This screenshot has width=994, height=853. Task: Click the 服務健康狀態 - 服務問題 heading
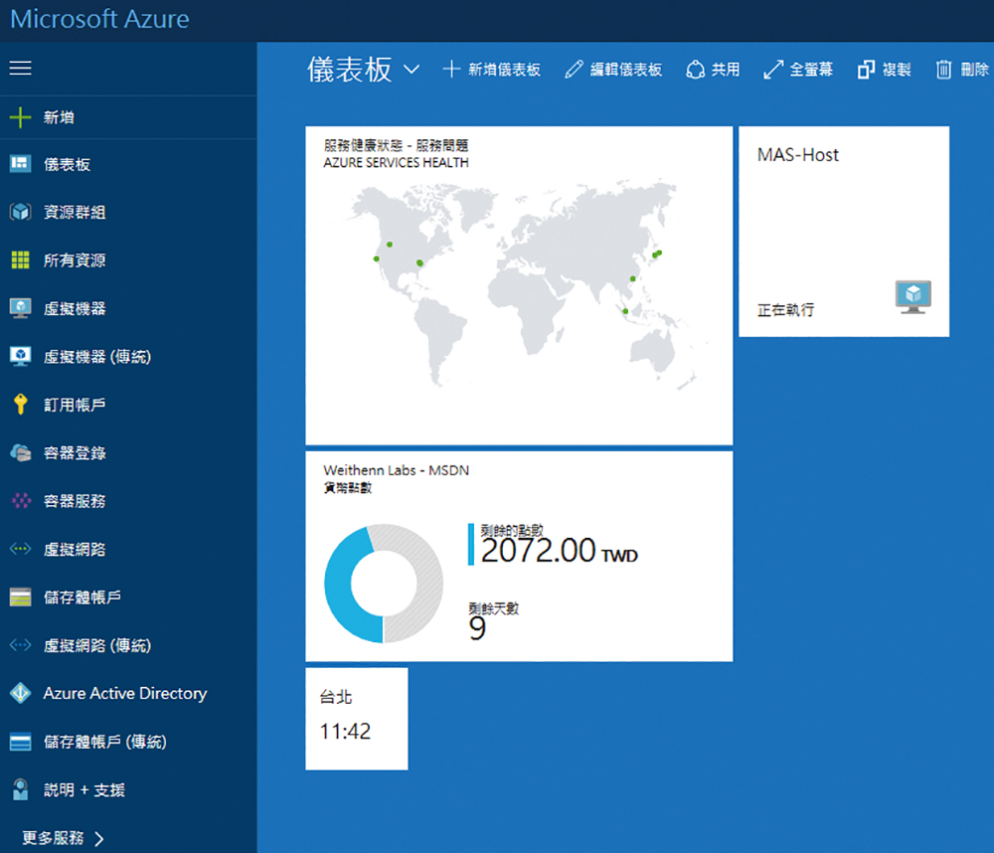(397, 145)
